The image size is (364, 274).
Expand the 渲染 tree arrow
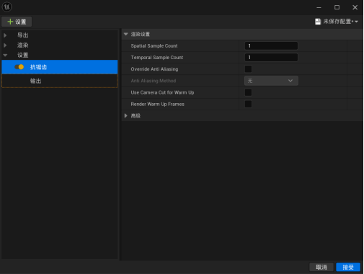pyautogui.click(x=5, y=45)
